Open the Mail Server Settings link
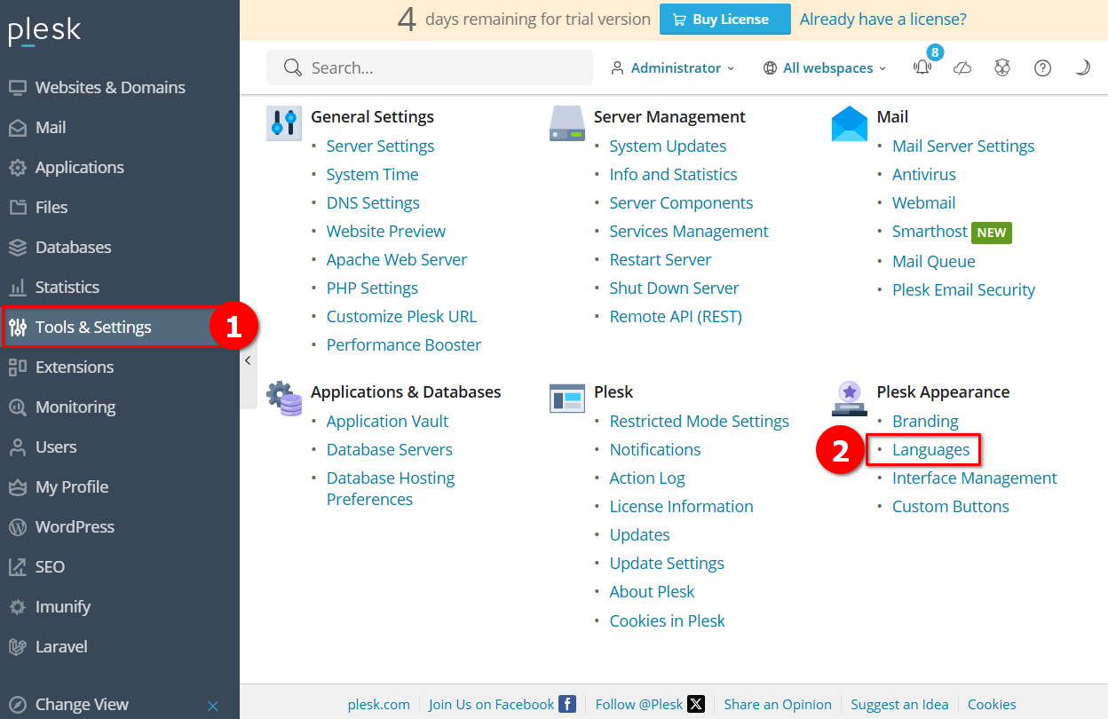Image resolution: width=1108 pixels, height=719 pixels. (x=963, y=146)
